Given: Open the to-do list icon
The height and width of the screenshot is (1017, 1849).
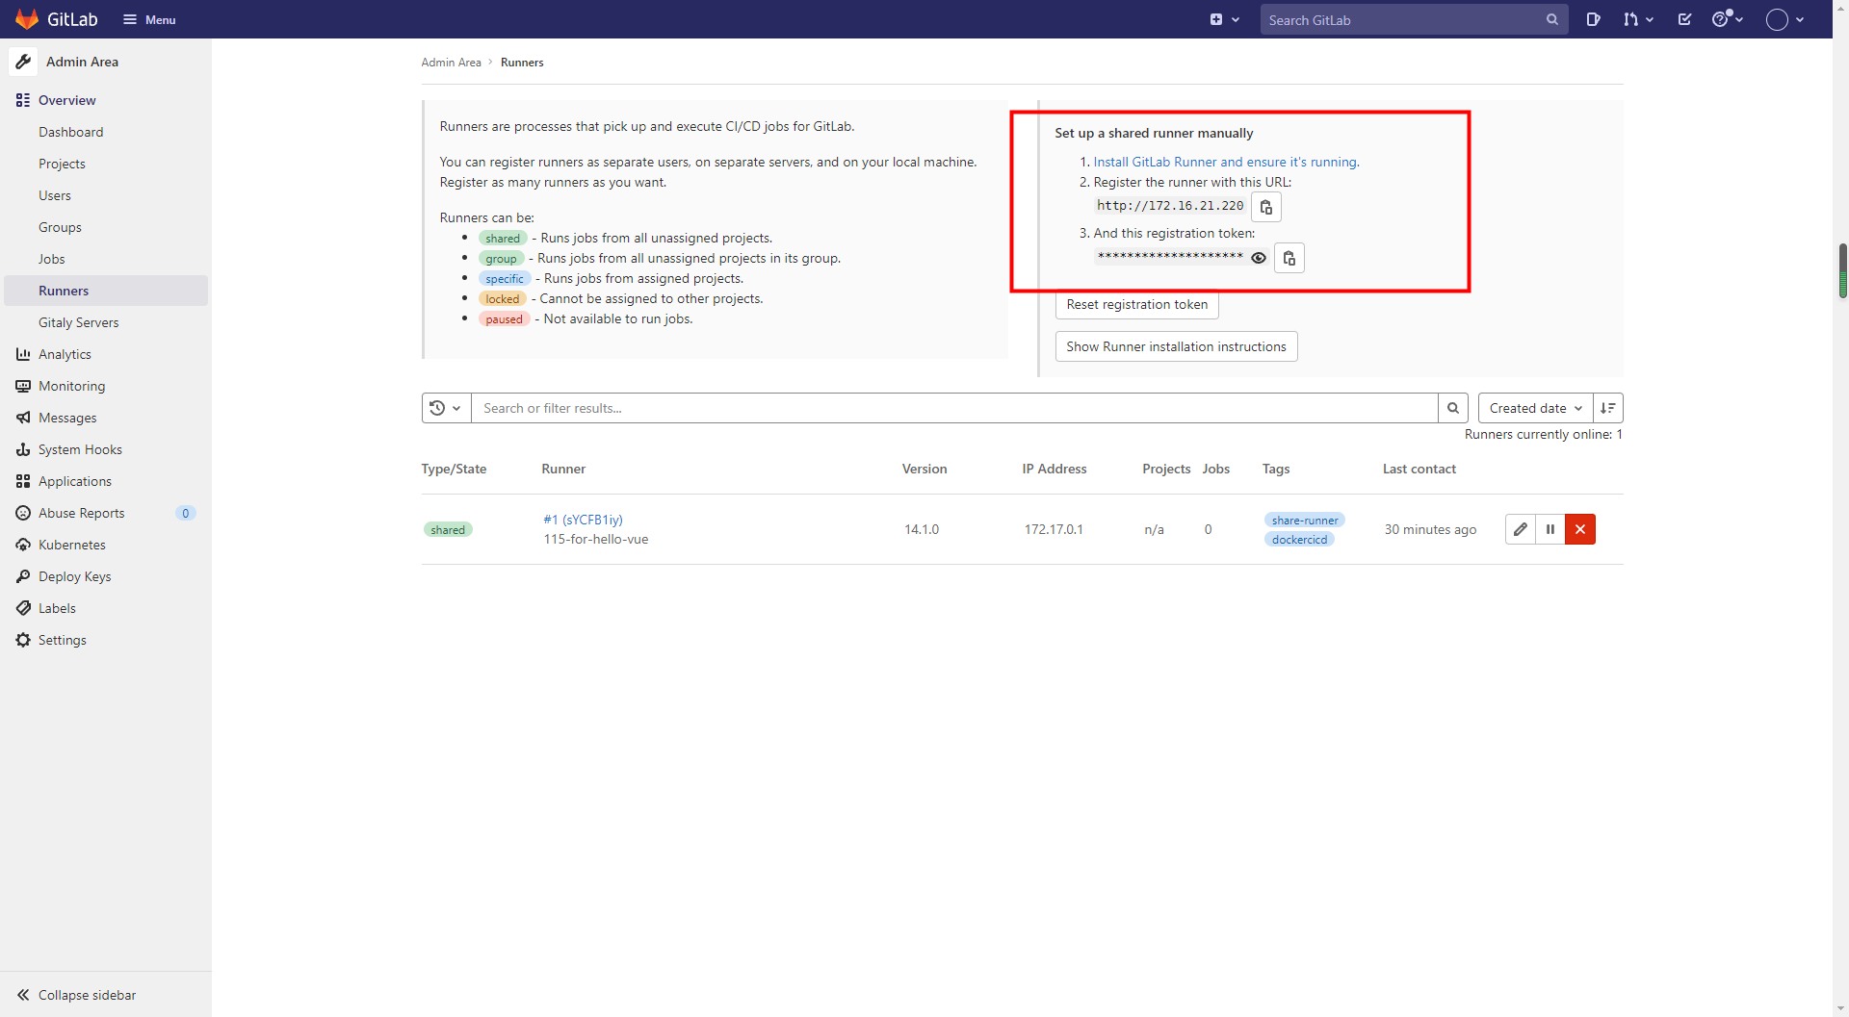Looking at the screenshot, I should pyautogui.click(x=1684, y=19).
